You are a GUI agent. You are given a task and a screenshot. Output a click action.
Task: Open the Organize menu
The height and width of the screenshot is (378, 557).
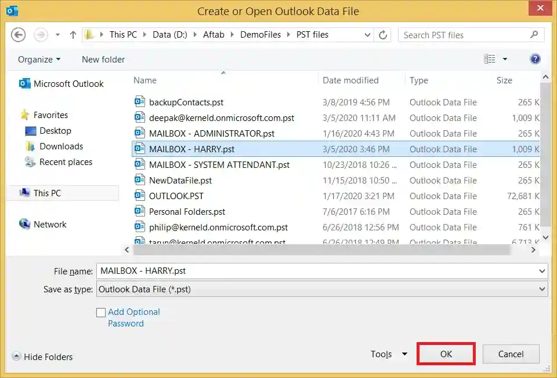pyautogui.click(x=39, y=59)
